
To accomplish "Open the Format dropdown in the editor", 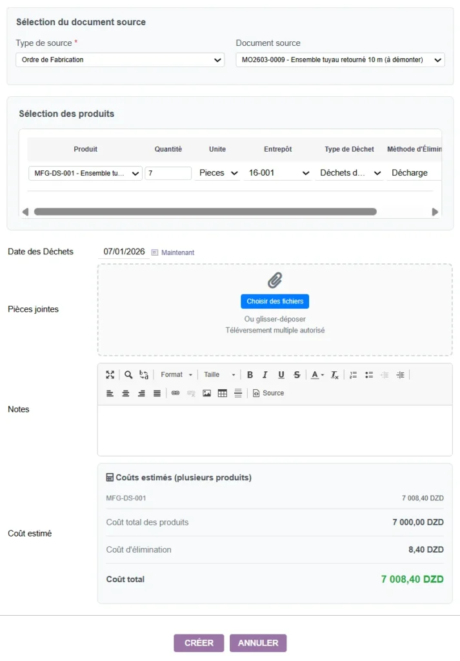I will [x=175, y=374].
